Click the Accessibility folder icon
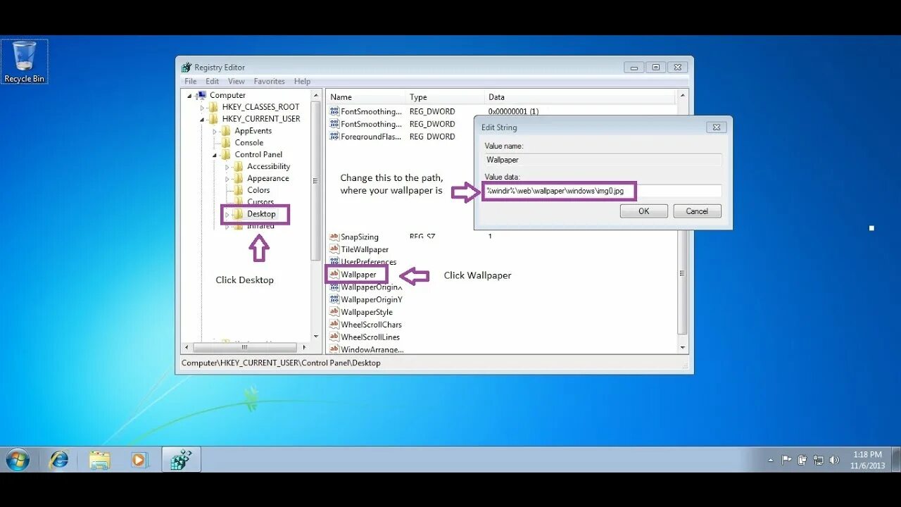901x507 pixels. pyautogui.click(x=238, y=167)
